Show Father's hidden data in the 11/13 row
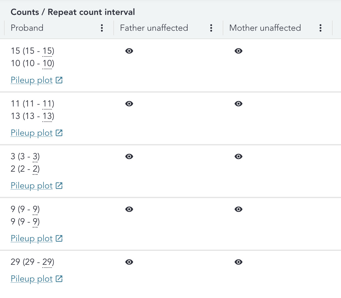The image size is (341, 298). pyautogui.click(x=129, y=103)
